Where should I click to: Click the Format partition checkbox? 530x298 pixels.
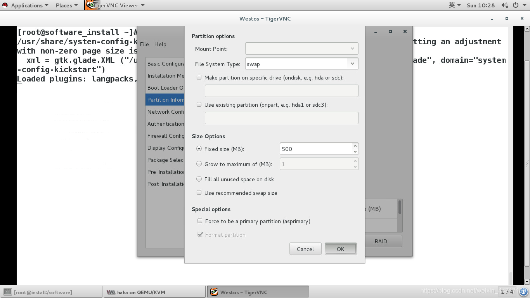point(200,234)
